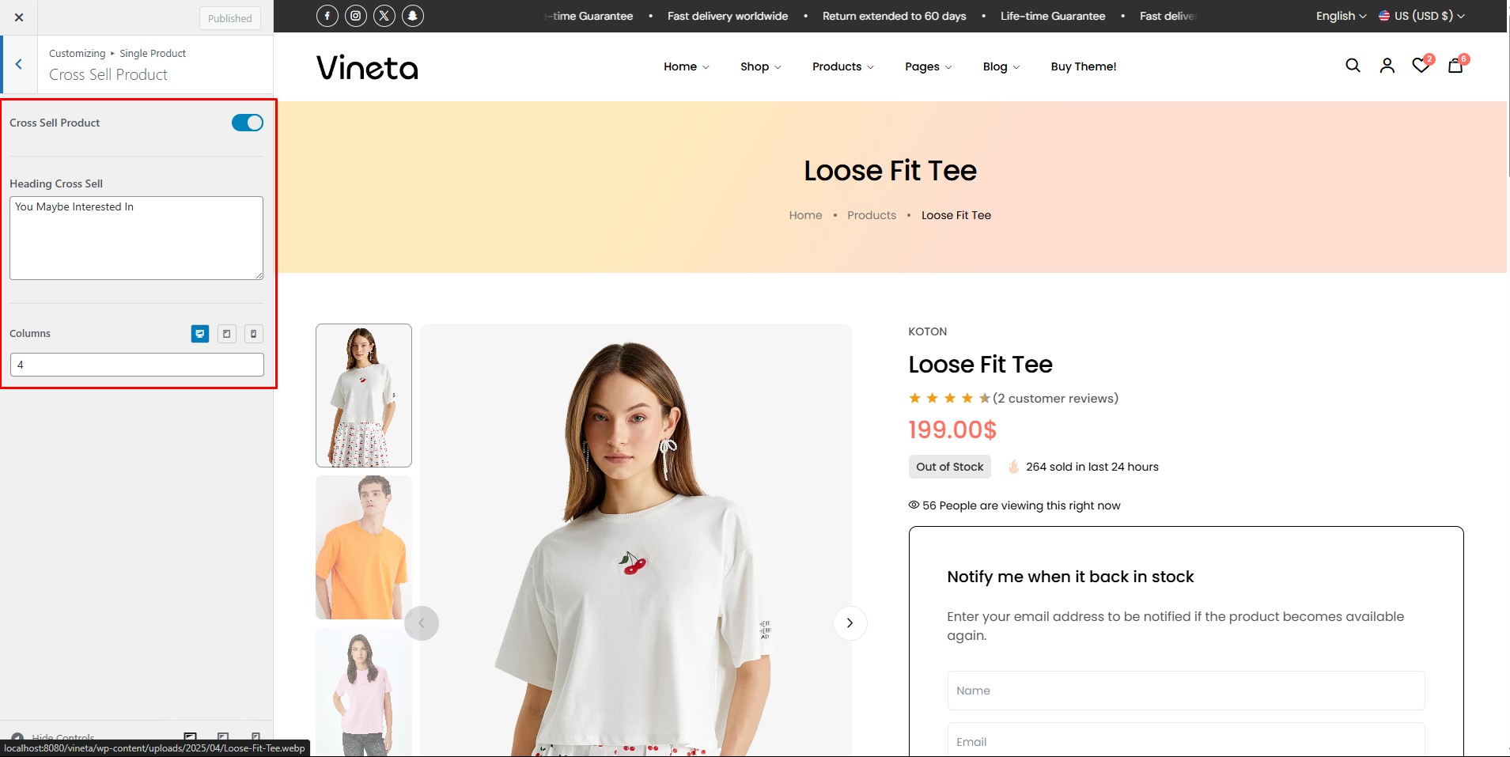
Task: Select mobile device for Columns
Action: coord(254,334)
